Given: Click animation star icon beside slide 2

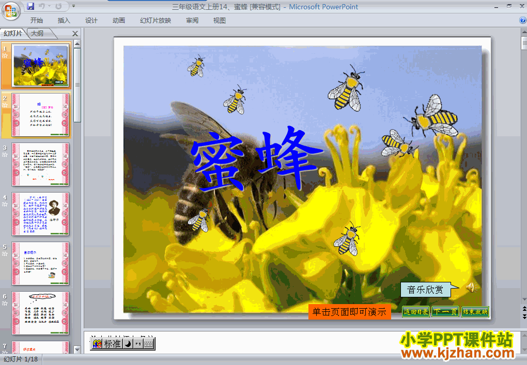Looking at the screenshot, I should [5, 105].
